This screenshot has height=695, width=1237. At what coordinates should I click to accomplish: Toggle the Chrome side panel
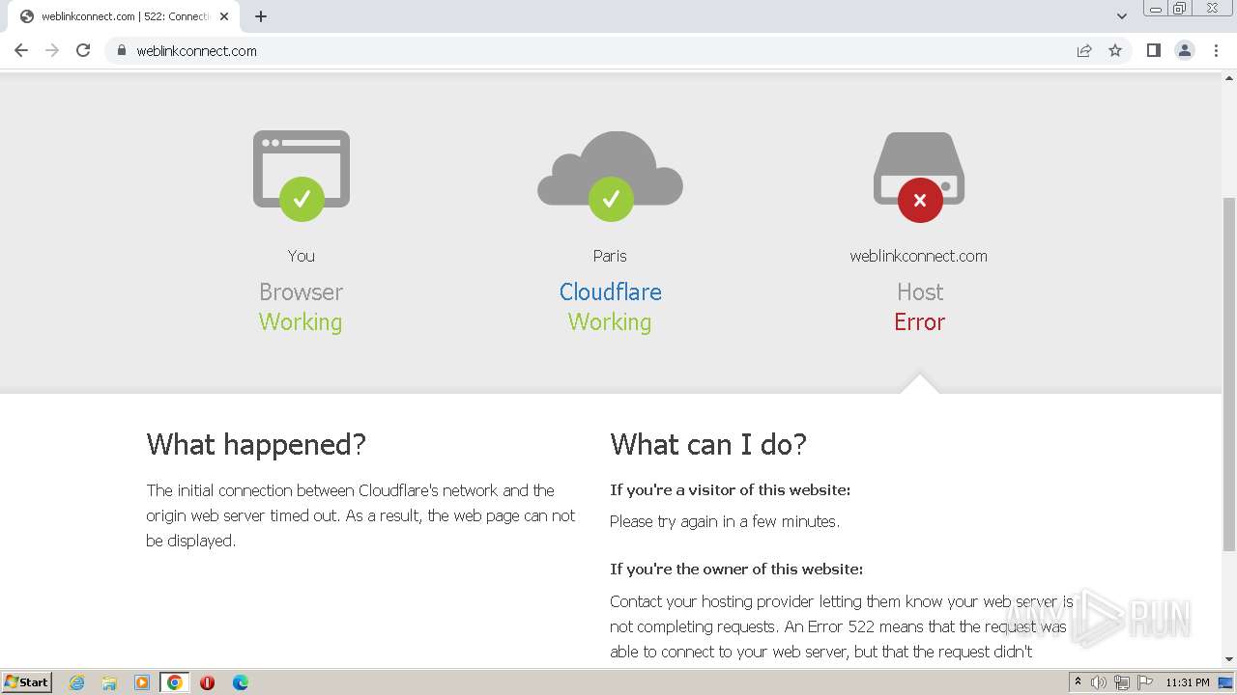pyautogui.click(x=1154, y=50)
